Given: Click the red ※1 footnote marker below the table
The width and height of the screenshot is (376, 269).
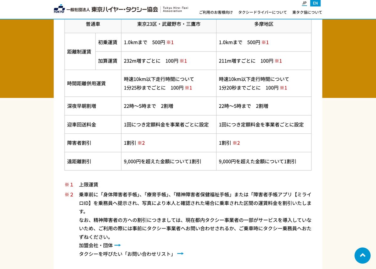Looking at the screenshot, I should [69, 185].
